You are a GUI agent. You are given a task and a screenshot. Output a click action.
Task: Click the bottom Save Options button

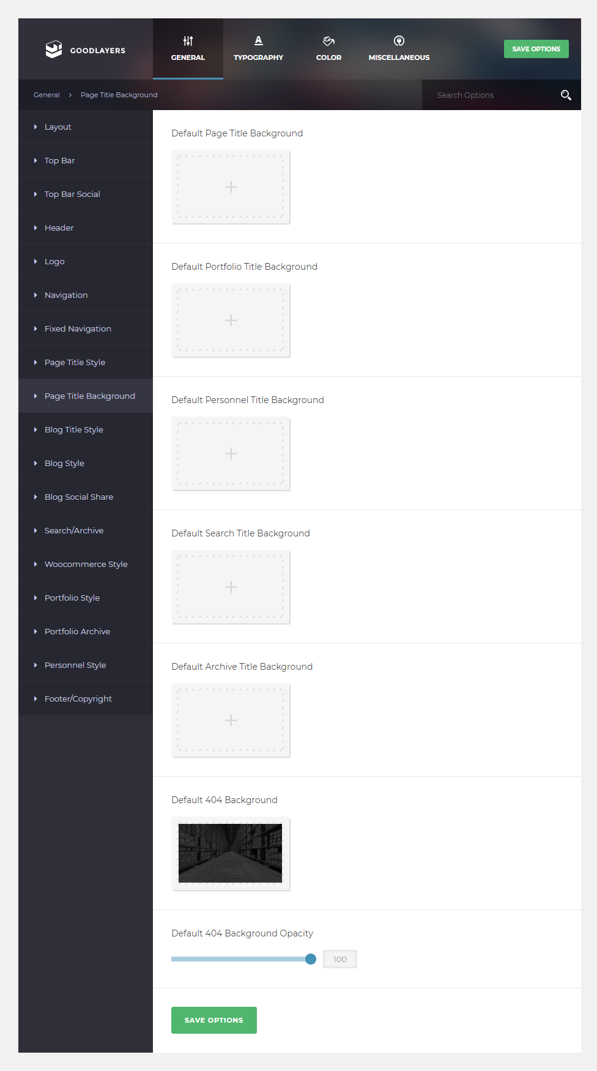coord(214,1020)
